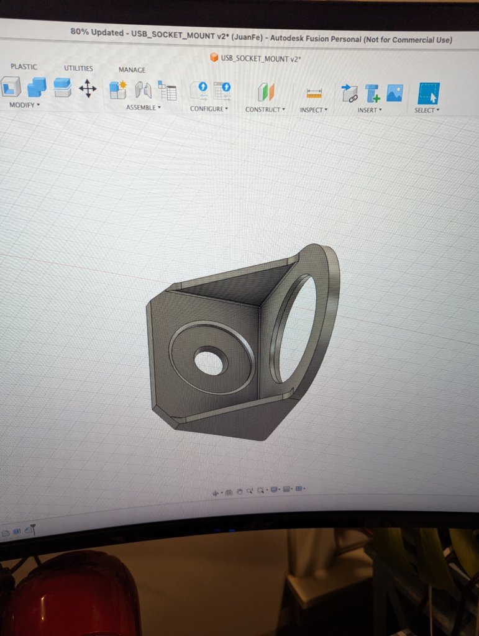Create a New Component from ASSEMBLE icons
This screenshot has height=636, width=479.
118,89
